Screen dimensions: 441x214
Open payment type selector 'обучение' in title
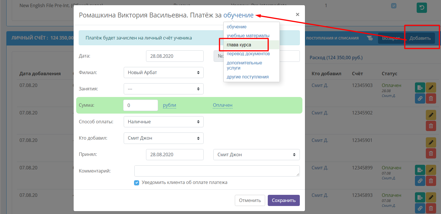239,15
